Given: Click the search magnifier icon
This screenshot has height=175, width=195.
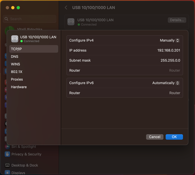Looking at the screenshot, I should pyautogui.click(x=7, y=19).
